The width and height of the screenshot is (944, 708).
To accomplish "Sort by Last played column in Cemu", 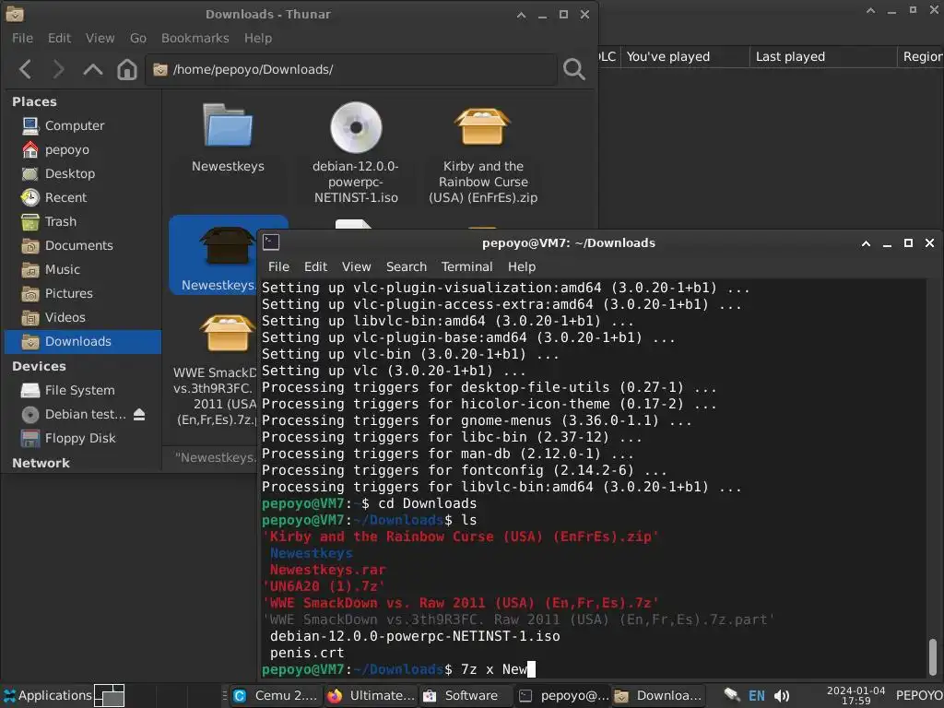I will 823,56.
